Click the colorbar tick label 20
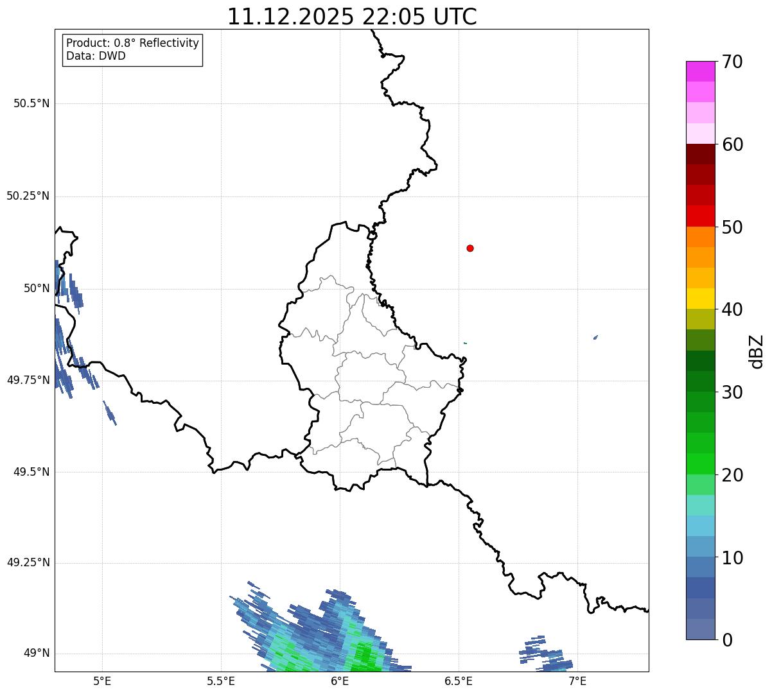Image resolution: width=772 pixels, height=694 pixels. 732,475
